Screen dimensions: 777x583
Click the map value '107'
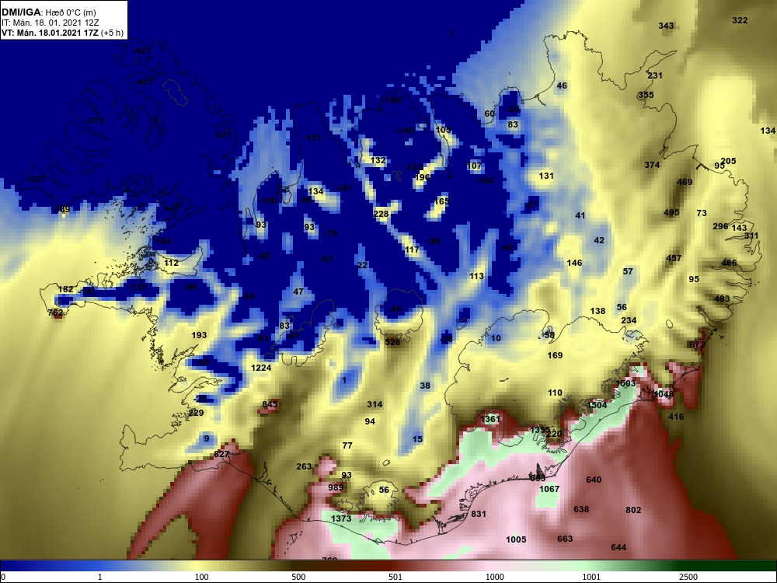click(x=474, y=166)
